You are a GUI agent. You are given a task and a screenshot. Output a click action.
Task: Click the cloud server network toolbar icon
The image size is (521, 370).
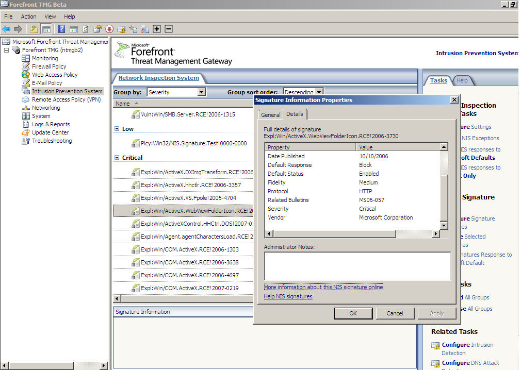[x=145, y=29]
